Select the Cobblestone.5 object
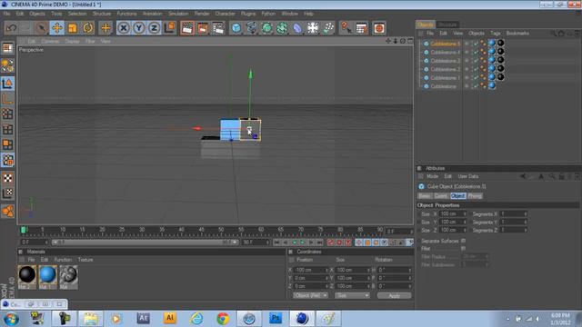 pos(445,44)
